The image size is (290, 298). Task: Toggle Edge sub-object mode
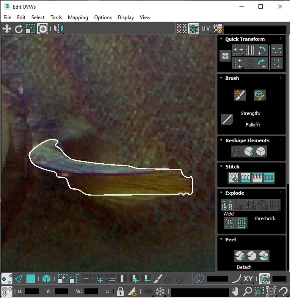pos(19,279)
